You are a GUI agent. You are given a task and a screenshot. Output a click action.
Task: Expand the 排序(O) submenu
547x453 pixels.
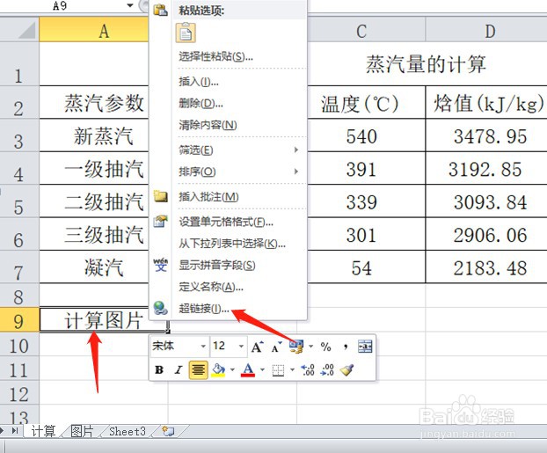pos(295,172)
